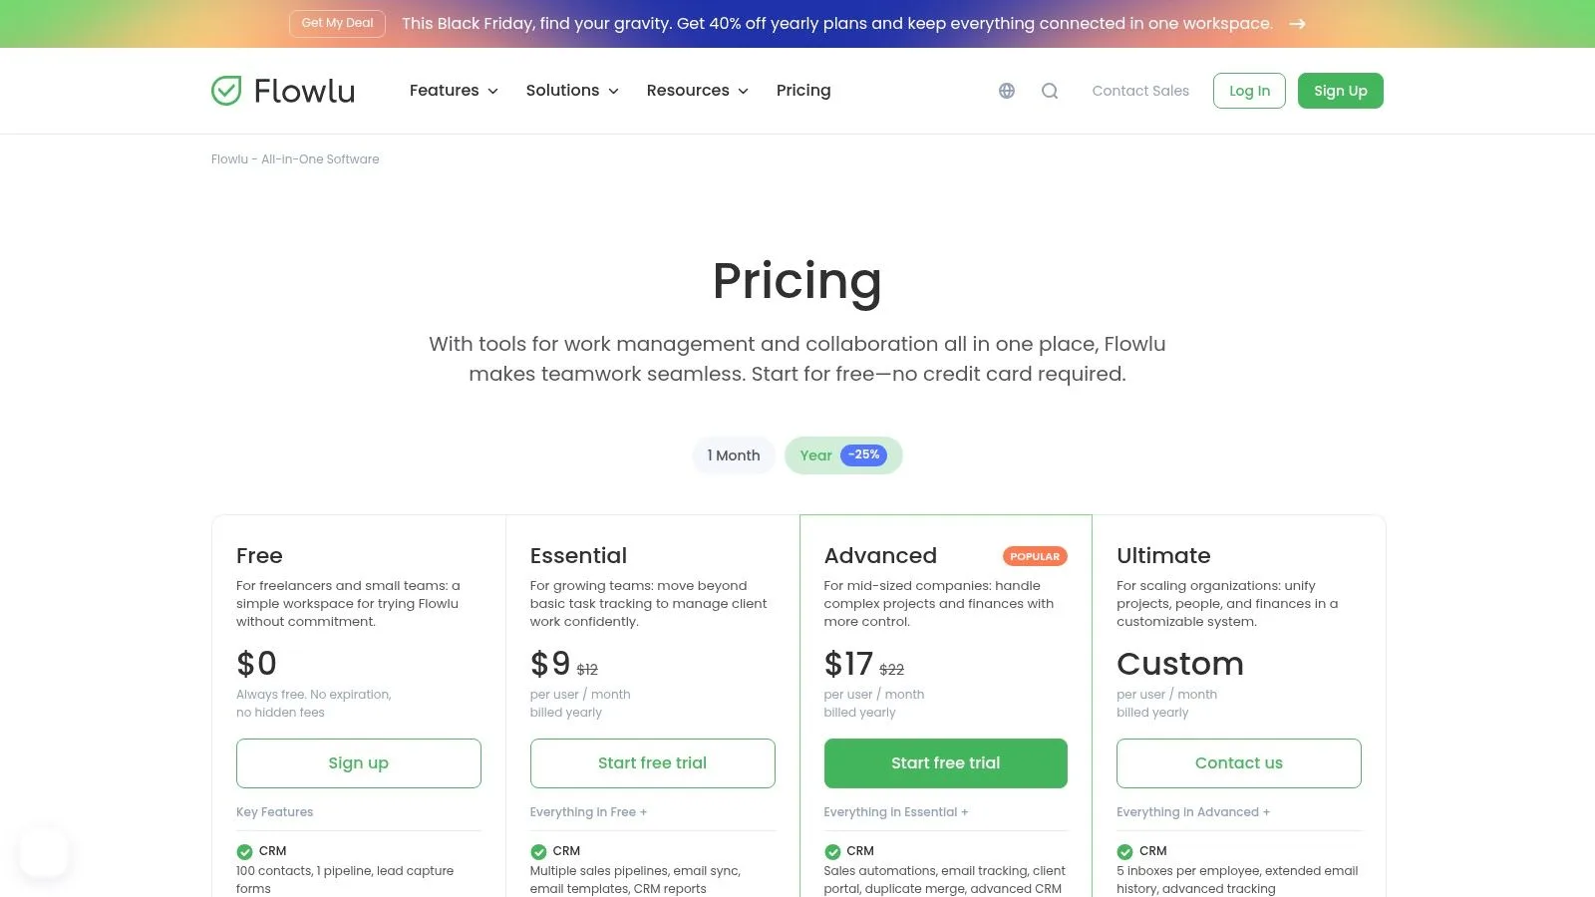The width and height of the screenshot is (1595, 897).
Task: Click the Advanced plan title
Action: (880, 556)
